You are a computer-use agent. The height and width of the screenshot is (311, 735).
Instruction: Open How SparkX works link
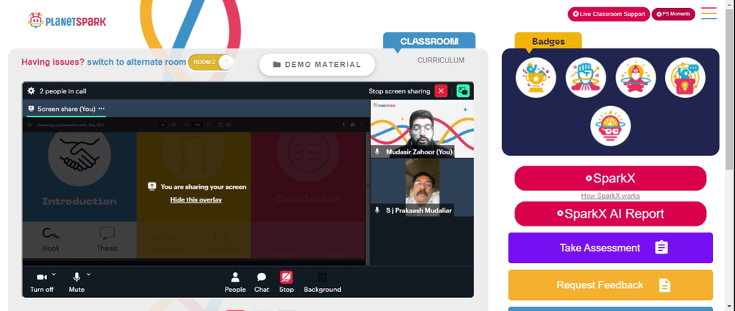[x=610, y=196]
